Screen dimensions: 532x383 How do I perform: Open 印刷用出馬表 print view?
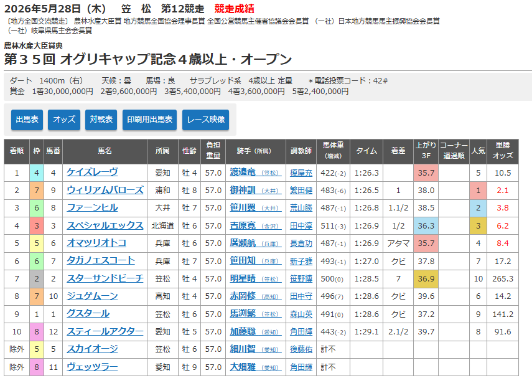click(149, 120)
